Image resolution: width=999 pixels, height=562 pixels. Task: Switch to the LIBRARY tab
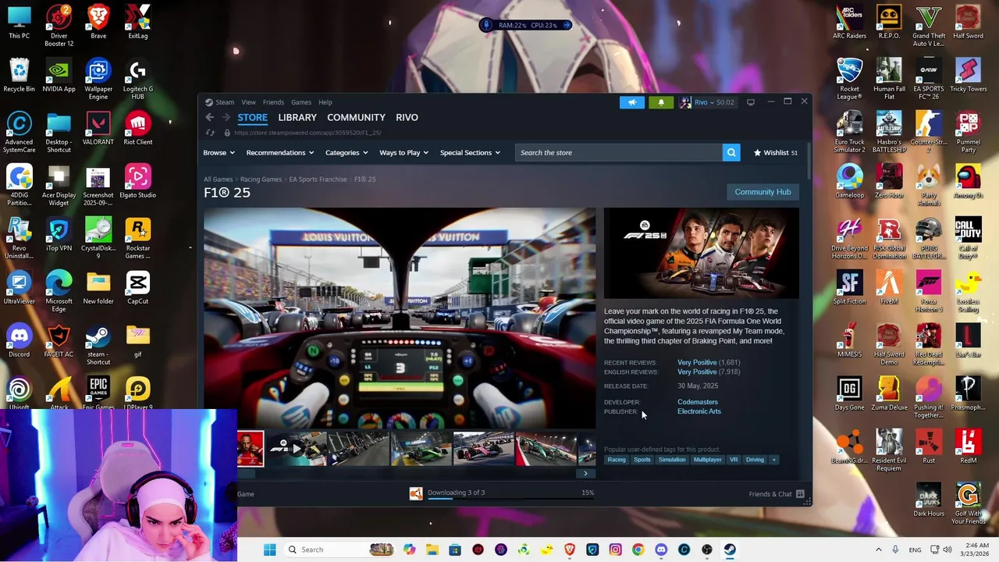pyautogui.click(x=297, y=117)
